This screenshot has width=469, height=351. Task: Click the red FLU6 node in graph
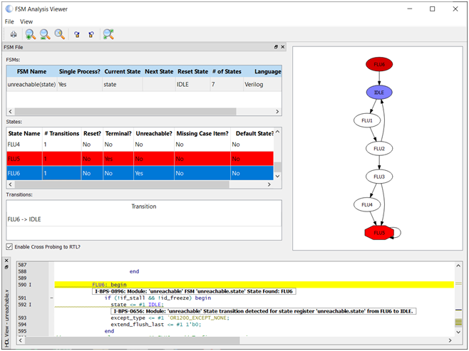(x=378, y=65)
